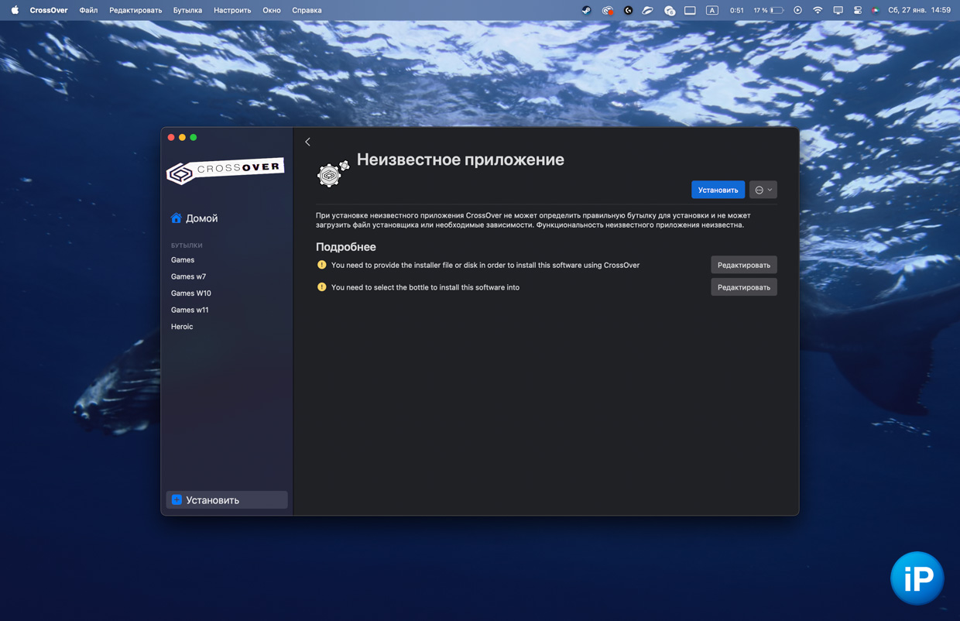
Task: Open the Бутылка menu
Action: coord(187,10)
